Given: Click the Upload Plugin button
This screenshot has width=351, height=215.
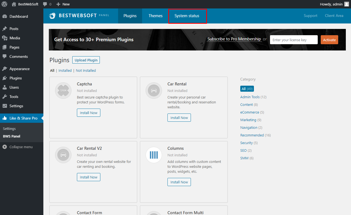Looking at the screenshot, I should [86, 60].
